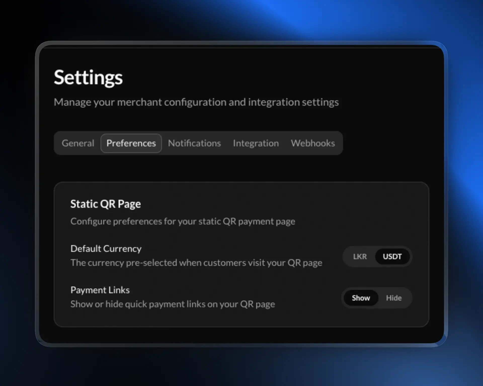Click the active Preferences tab
The width and height of the screenshot is (483, 386).
[131, 143]
